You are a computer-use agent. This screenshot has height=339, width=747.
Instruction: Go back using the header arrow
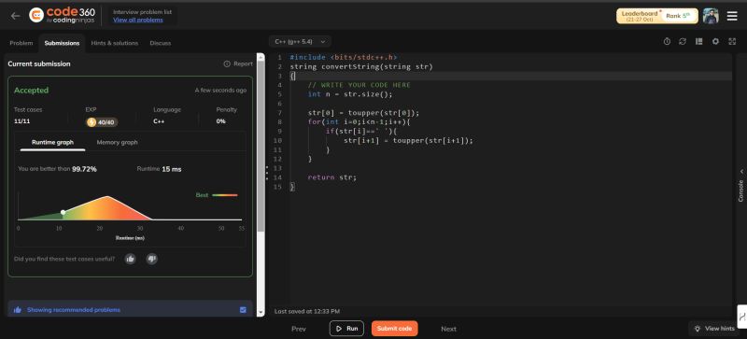click(x=15, y=16)
